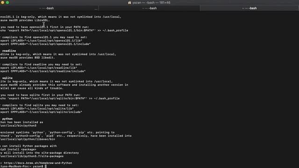Image resolution: width=299 pixels, height=168 pixels.
Task: Click the bold 'sqlite' heading
Action: (7, 78)
